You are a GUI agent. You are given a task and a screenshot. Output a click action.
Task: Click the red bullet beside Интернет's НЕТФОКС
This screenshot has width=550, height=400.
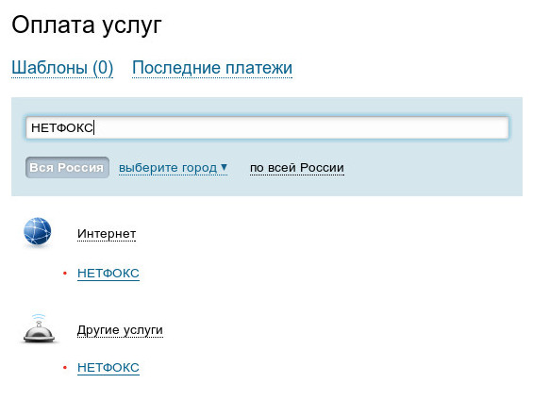(65, 273)
